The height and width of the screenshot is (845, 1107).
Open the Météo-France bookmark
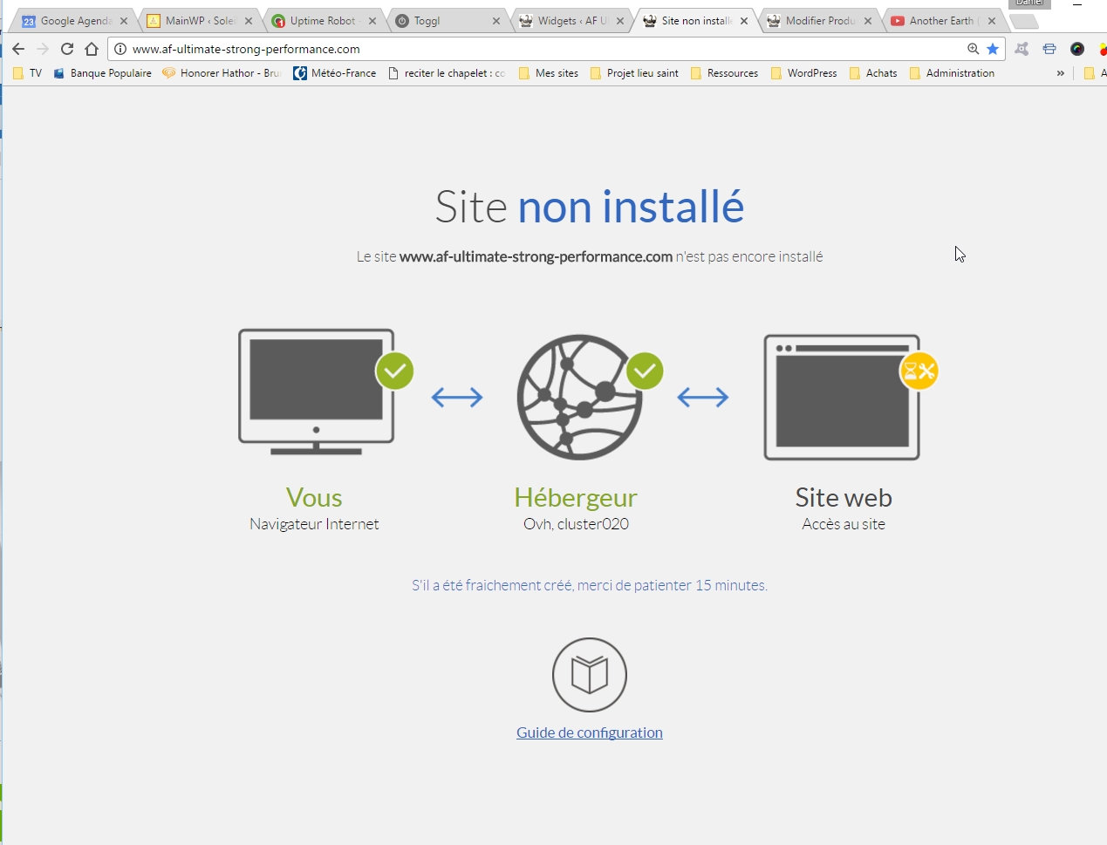click(335, 73)
